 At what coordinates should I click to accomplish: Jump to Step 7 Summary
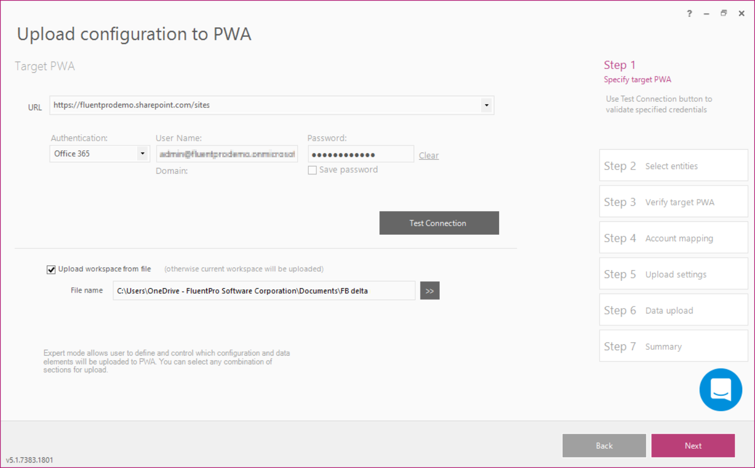[673, 346]
